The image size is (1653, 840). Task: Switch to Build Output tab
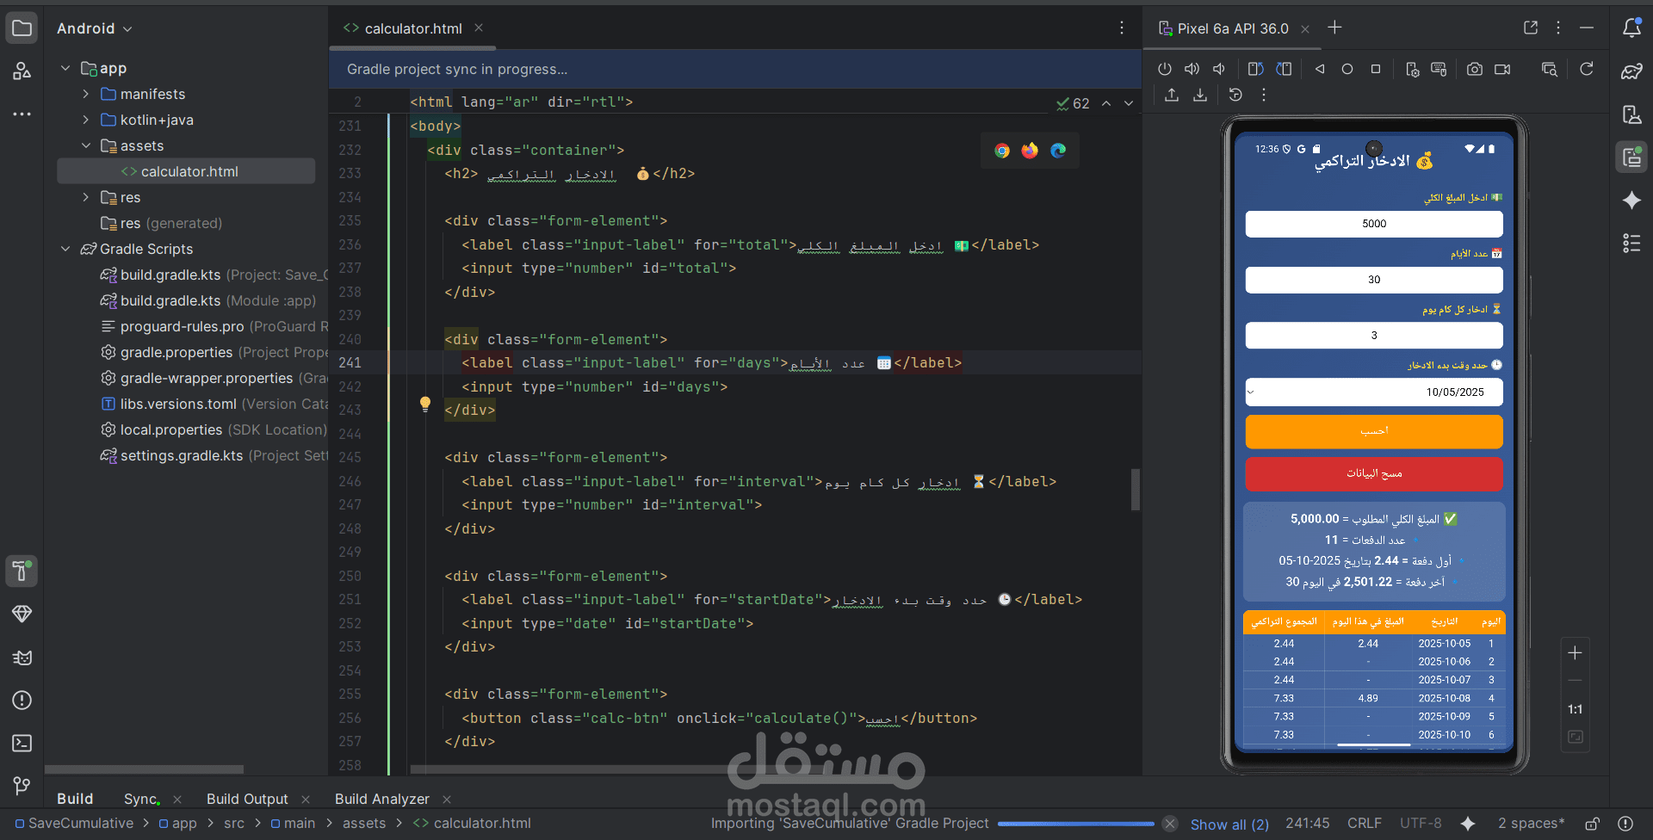point(247,799)
